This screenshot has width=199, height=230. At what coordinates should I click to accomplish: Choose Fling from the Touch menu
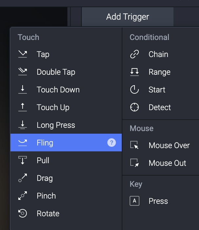point(45,143)
